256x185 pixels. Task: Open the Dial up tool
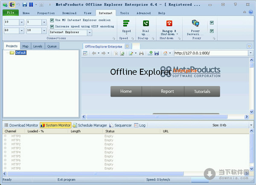click(x=146, y=23)
